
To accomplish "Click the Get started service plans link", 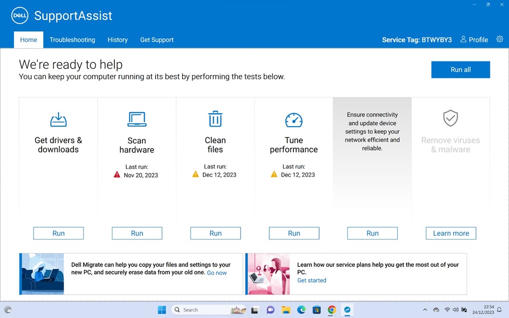I will (312, 280).
